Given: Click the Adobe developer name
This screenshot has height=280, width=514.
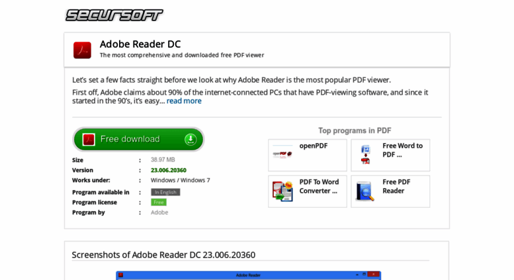Looking at the screenshot, I should [x=159, y=212].
